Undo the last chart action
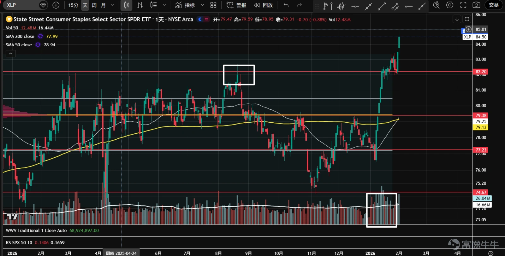Screen dimensions: 505x256 pos(286,5)
